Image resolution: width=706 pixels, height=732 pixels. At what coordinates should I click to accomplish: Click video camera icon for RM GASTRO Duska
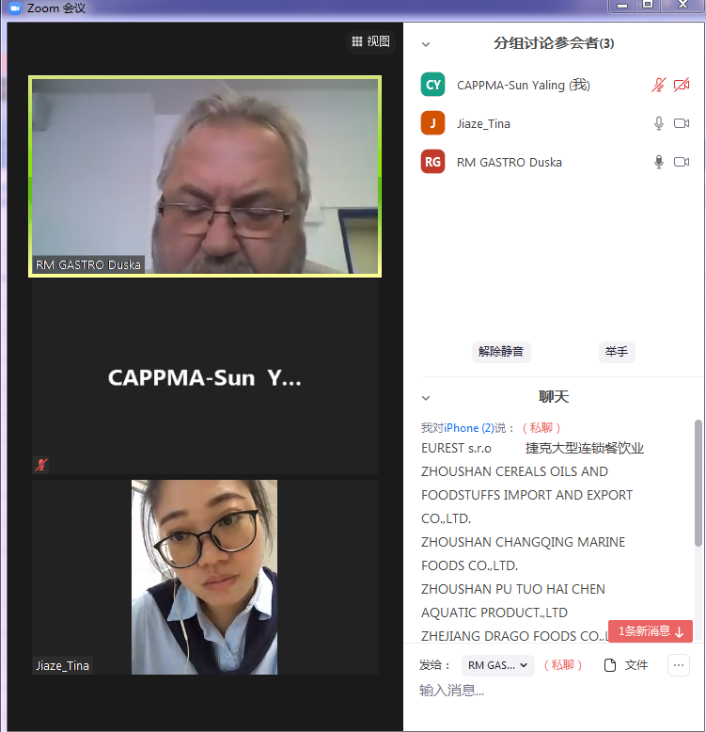[x=682, y=162]
